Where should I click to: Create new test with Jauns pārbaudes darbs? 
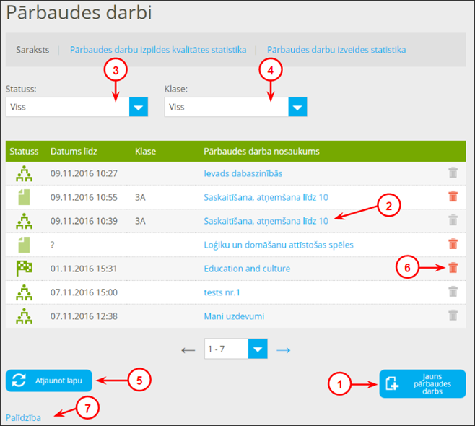tap(422, 383)
